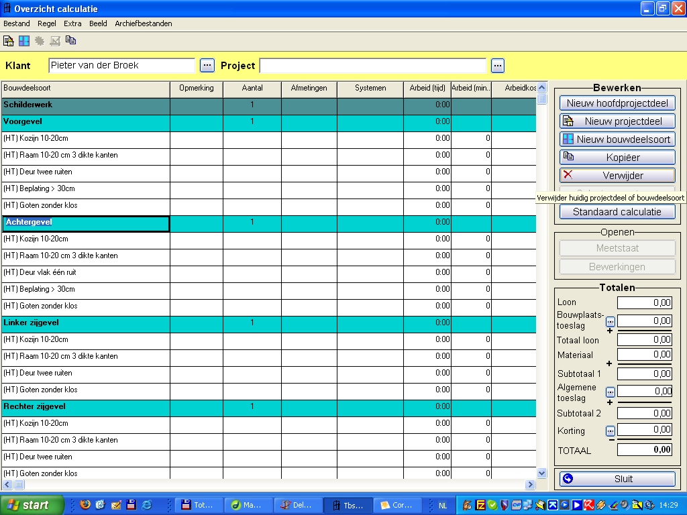Click the Nieuw bouwdeelsoort button
The image size is (687, 515).
tap(617, 139)
